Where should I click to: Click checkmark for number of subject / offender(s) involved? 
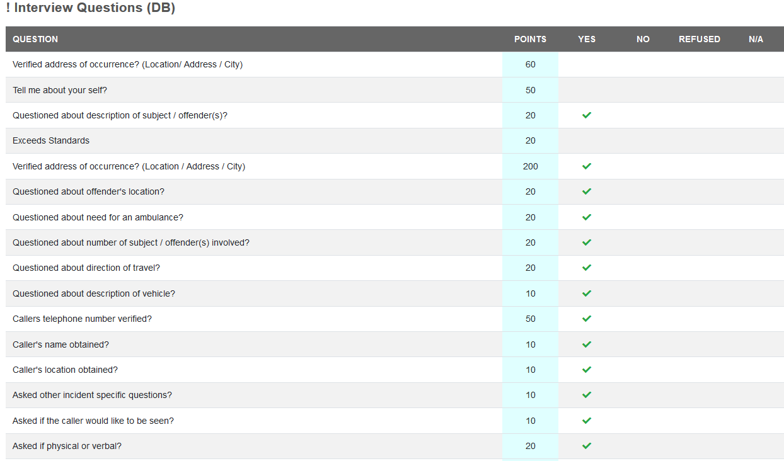point(587,242)
